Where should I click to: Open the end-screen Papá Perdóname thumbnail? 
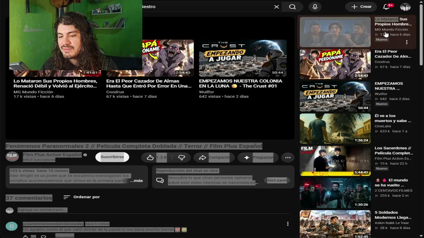(x=168, y=58)
